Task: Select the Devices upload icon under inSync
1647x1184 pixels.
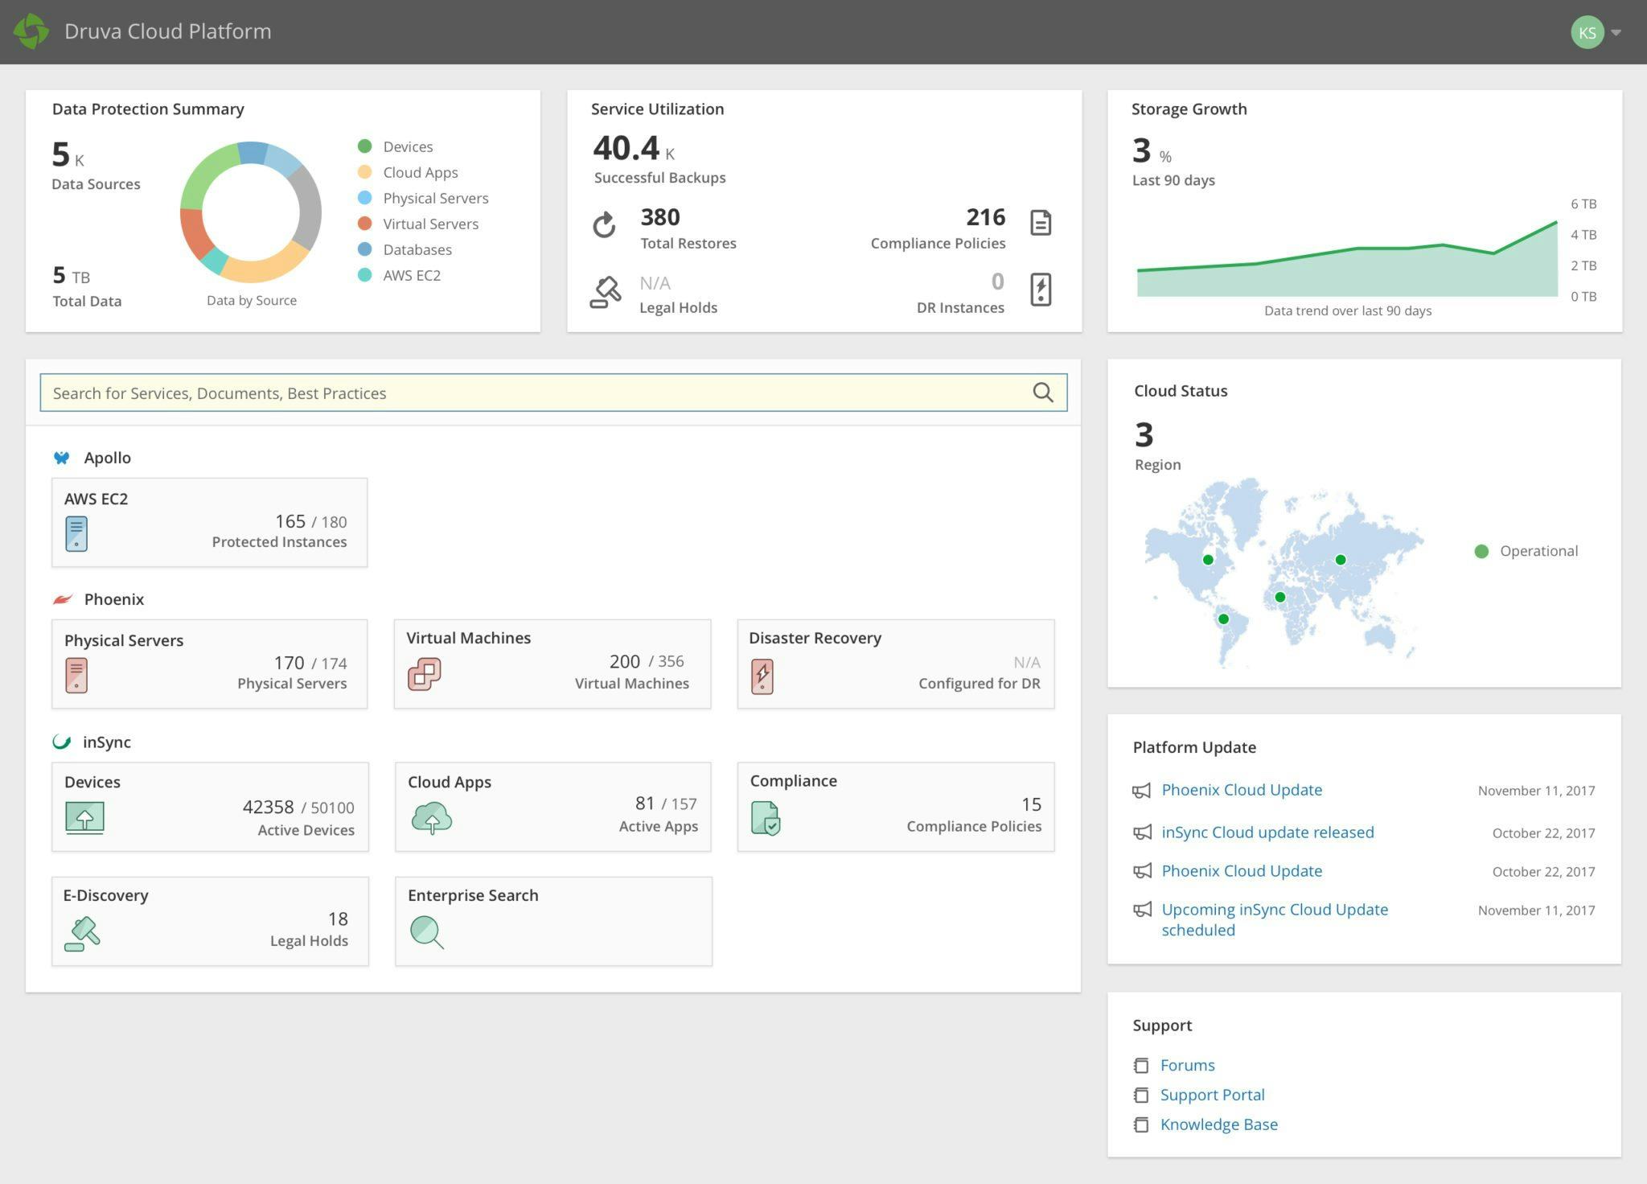Action: point(84,817)
